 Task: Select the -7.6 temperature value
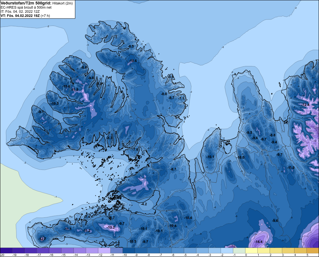pos(135,149)
